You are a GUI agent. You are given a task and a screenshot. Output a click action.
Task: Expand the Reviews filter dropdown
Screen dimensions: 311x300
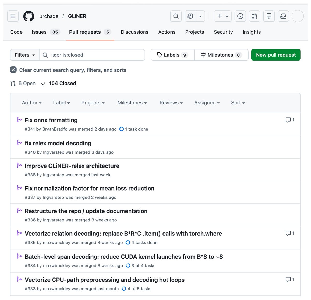click(171, 103)
